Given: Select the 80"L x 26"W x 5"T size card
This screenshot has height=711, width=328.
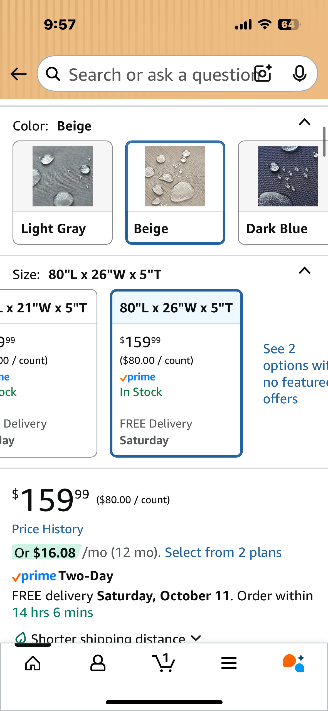Looking at the screenshot, I should pyautogui.click(x=176, y=373).
